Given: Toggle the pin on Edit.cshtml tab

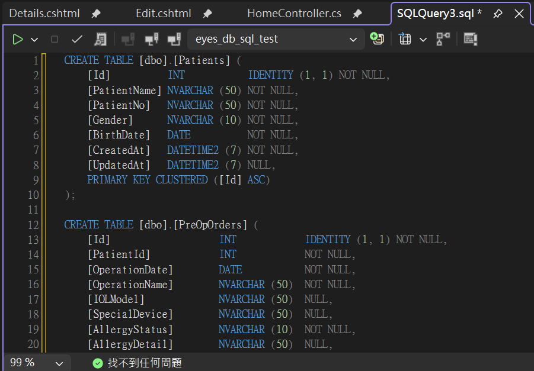Looking at the screenshot, I should [207, 14].
